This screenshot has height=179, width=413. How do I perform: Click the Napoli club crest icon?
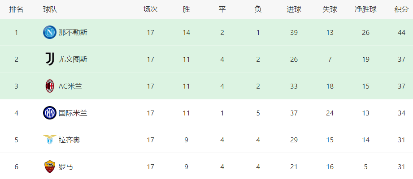[x=49, y=32]
